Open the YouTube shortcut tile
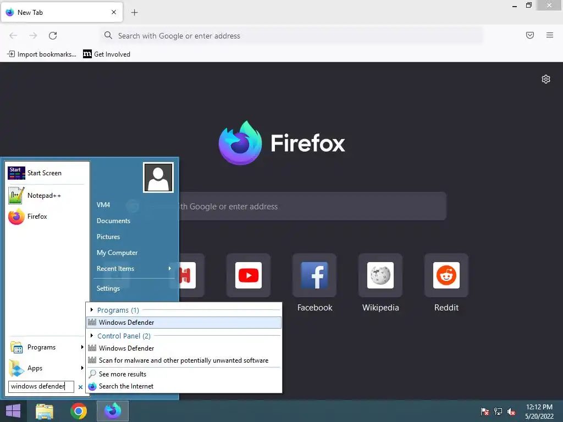This screenshot has height=422, width=563. [249, 275]
